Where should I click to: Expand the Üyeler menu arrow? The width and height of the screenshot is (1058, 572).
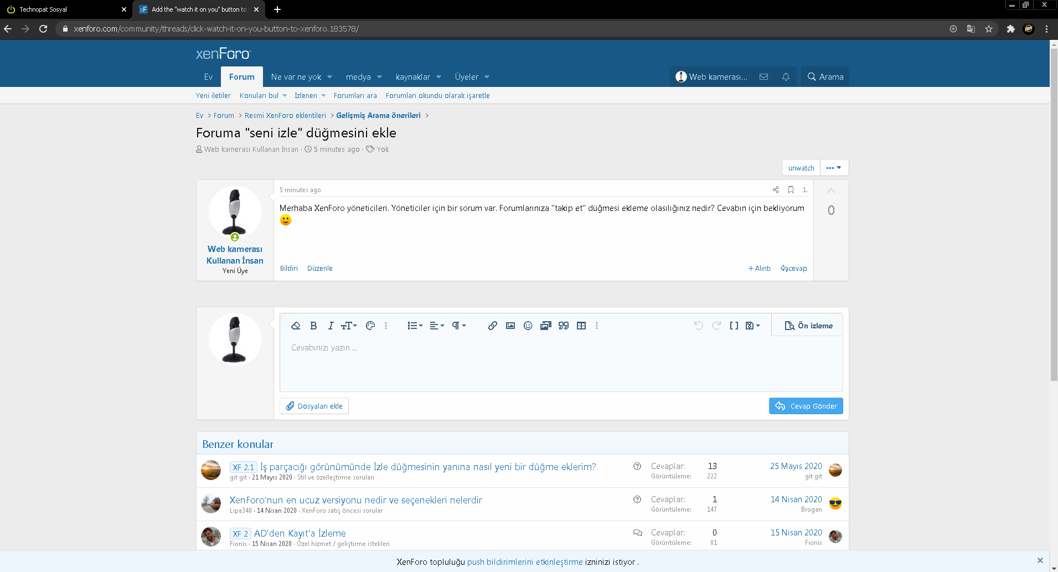pyautogui.click(x=487, y=77)
